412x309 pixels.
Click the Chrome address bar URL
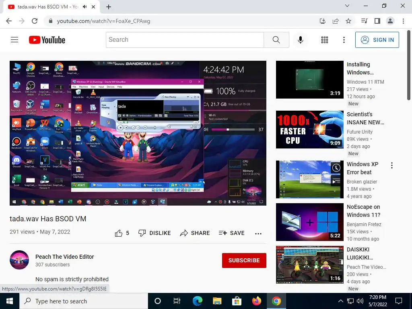(x=103, y=21)
